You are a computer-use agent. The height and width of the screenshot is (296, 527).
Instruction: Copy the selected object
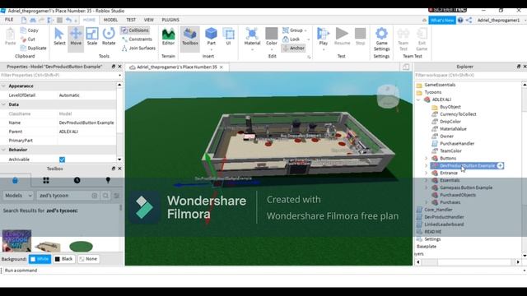pos(30,30)
